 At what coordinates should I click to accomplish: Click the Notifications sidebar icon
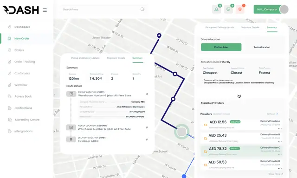click(x=9, y=108)
